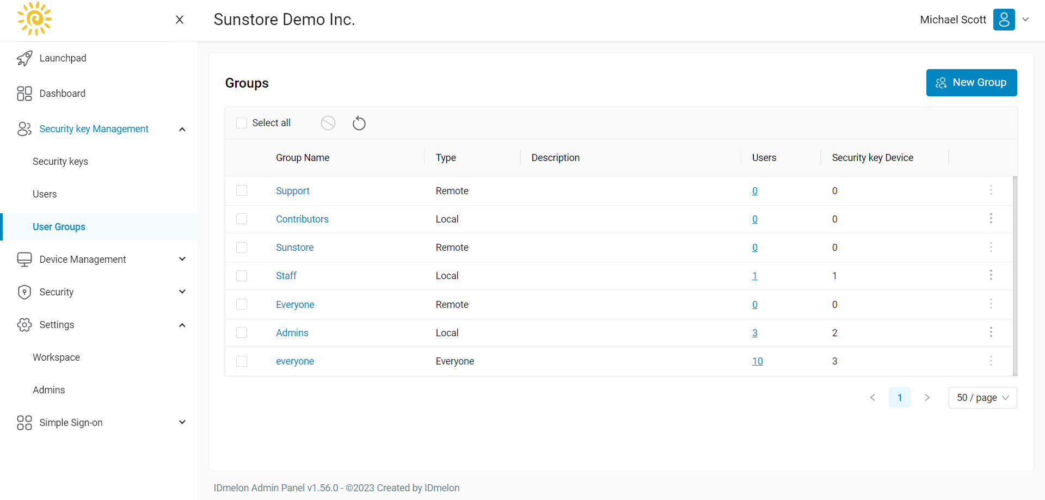
Task: Click users count 10 for everyone group
Action: click(757, 361)
